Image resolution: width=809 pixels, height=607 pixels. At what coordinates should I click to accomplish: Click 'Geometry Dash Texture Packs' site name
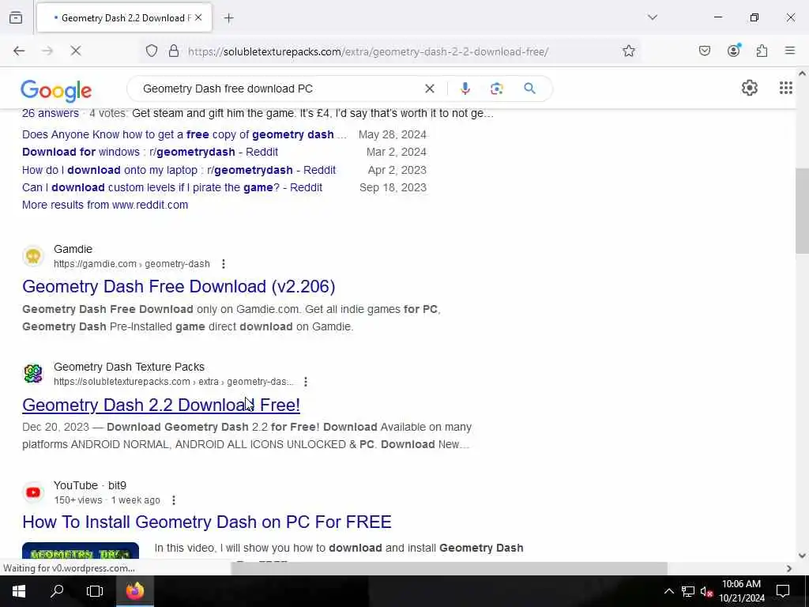(x=129, y=367)
